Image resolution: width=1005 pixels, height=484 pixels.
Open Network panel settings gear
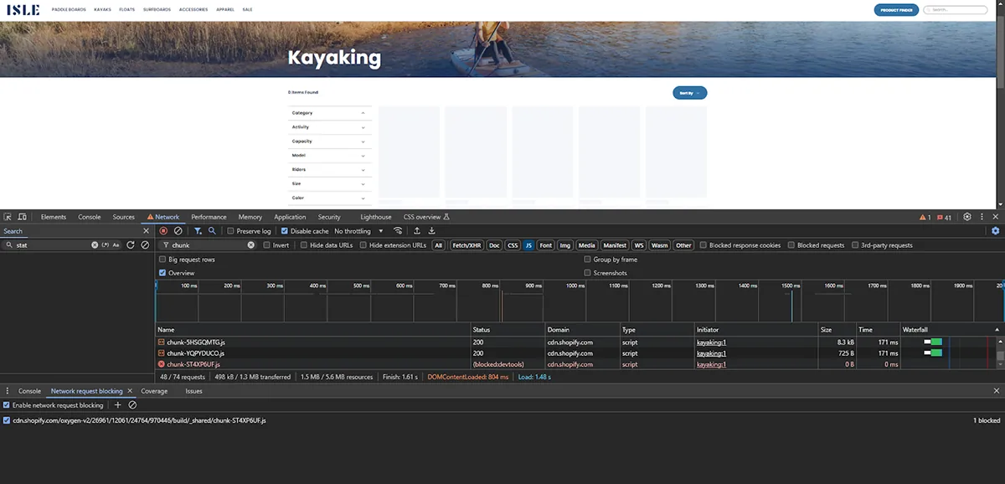[x=995, y=231]
